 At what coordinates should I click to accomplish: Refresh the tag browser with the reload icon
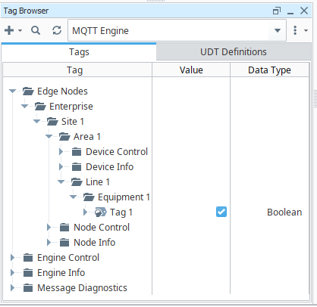(57, 30)
